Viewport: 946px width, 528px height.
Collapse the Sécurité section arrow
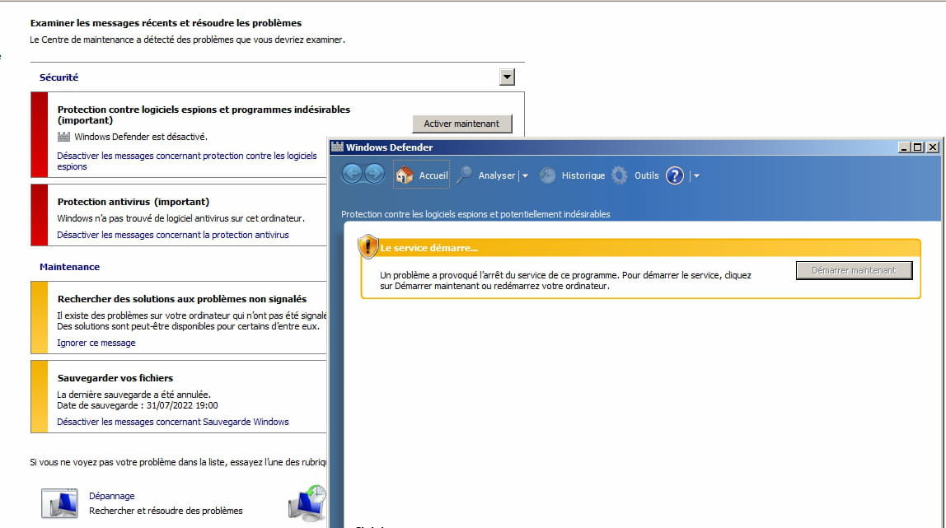tap(507, 77)
